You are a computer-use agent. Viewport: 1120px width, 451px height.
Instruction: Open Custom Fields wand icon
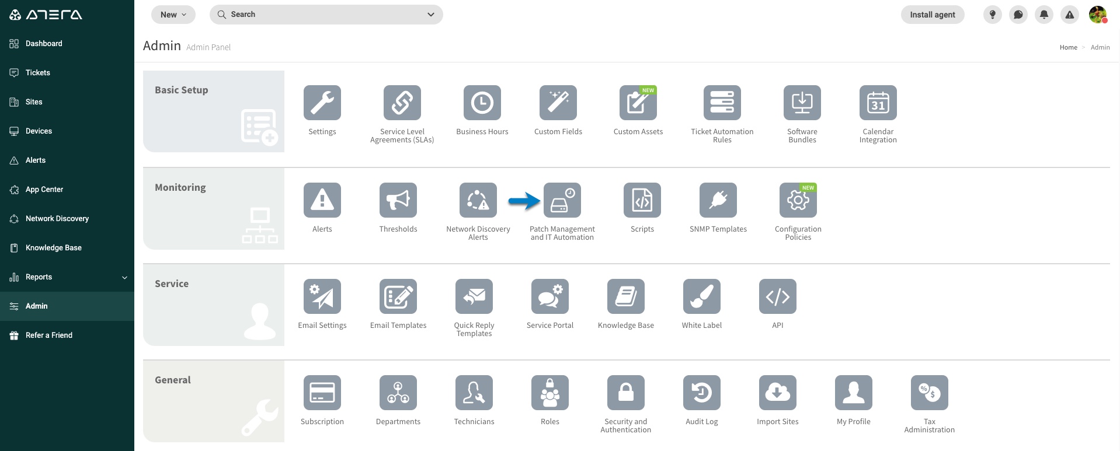click(x=558, y=103)
